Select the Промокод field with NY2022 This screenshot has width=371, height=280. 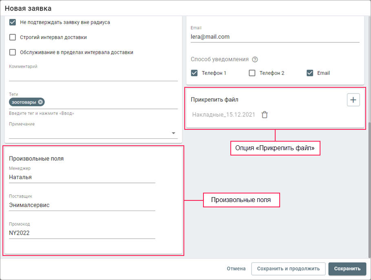[x=82, y=233]
